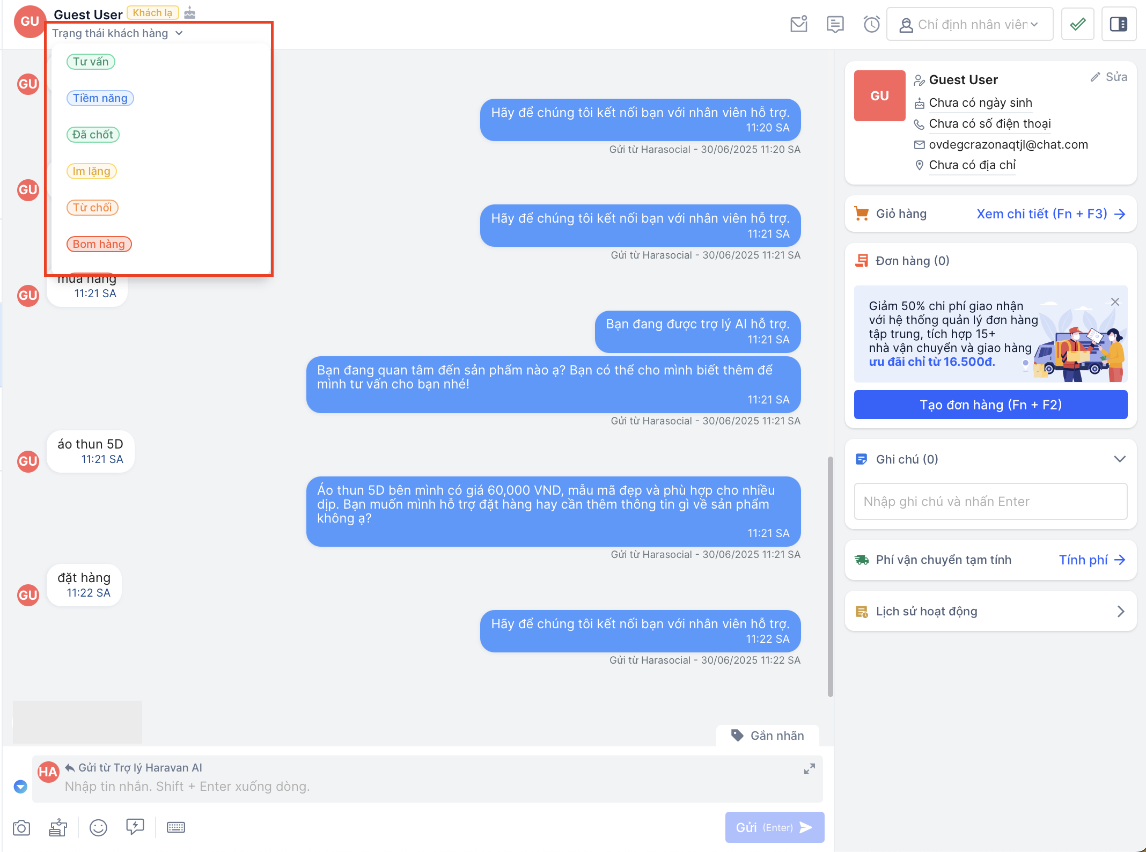Click the envelope mark-unread icon
The image size is (1146, 852).
799,24
